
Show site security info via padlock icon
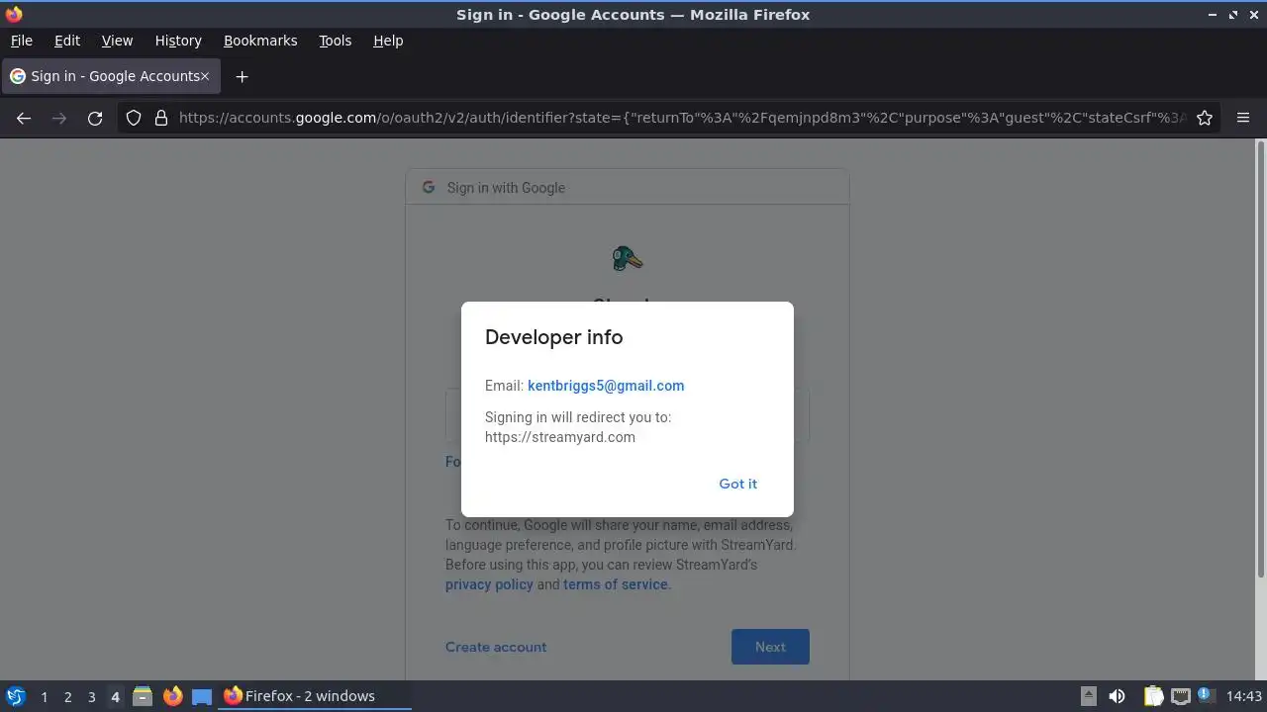[161, 118]
